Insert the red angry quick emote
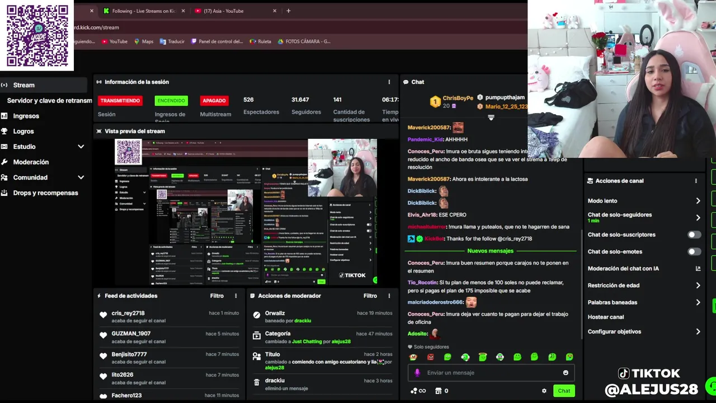716x403 pixels. pyautogui.click(x=431, y=357)
